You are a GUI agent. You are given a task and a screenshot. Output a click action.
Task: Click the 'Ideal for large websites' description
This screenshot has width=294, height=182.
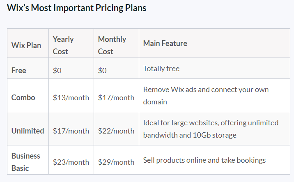click(211, 129)
